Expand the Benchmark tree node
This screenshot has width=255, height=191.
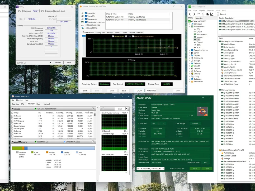[x=190, y=82]
